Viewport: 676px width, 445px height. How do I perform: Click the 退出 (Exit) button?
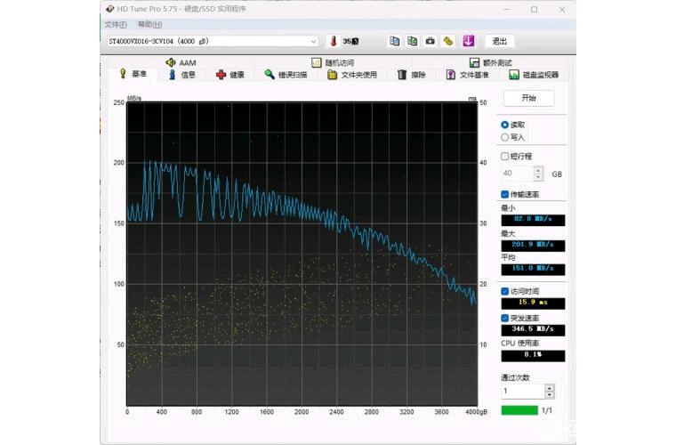[499, 41]
